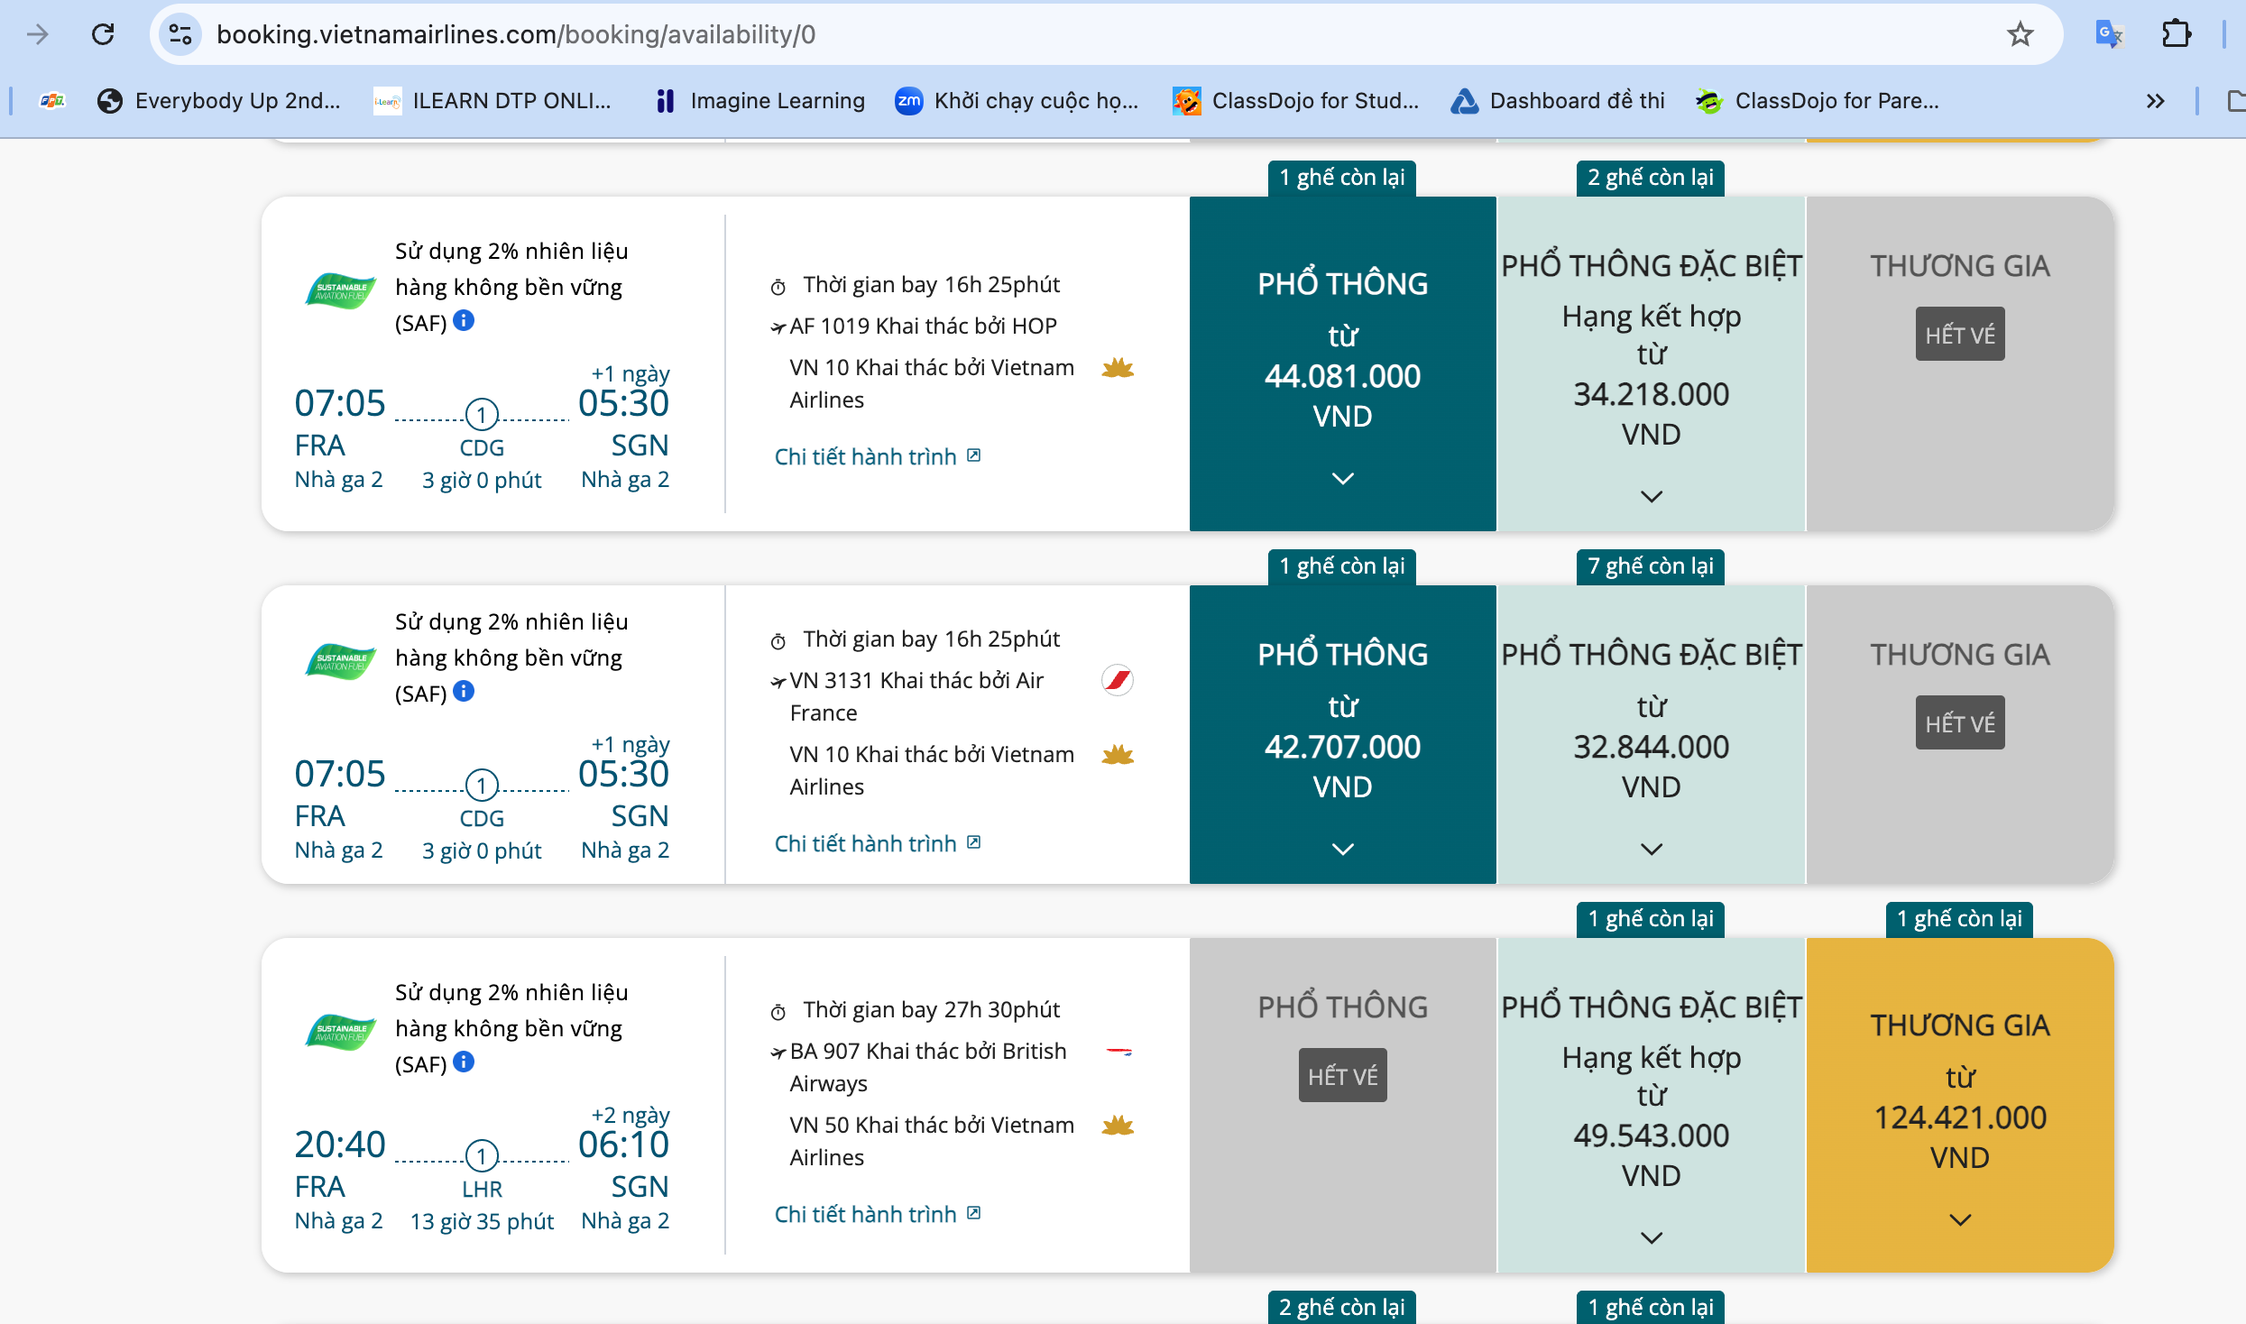Click the stop circle on the LHR flight
The image size is (2246, 1324).
pyautogui.click(x=482, y=1155)
